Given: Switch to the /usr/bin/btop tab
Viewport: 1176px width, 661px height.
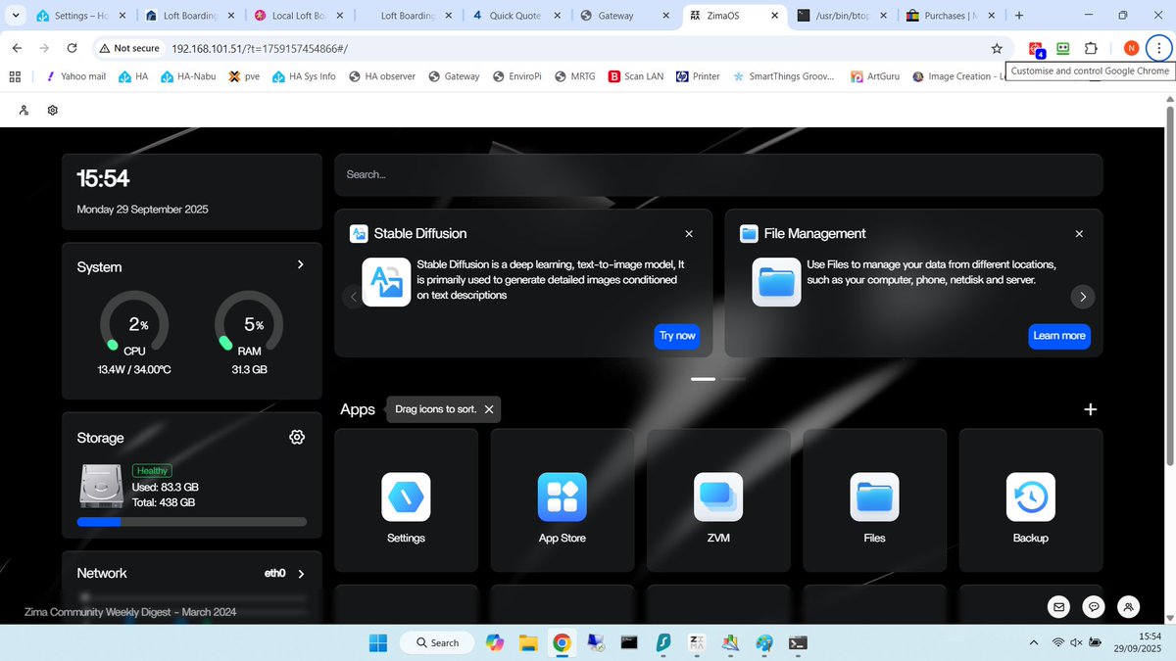Looking at the screenshot, I should [842, 16].
